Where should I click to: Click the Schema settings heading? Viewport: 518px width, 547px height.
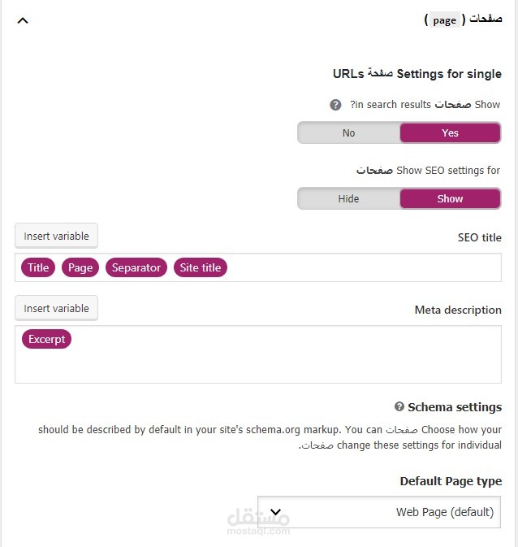click(x=455, y=406)
